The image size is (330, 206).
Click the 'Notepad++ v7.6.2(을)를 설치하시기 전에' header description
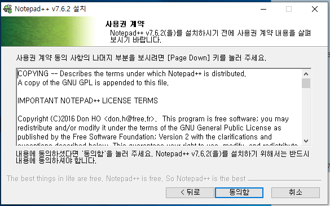pyautogui.click(x=210, y=36)
